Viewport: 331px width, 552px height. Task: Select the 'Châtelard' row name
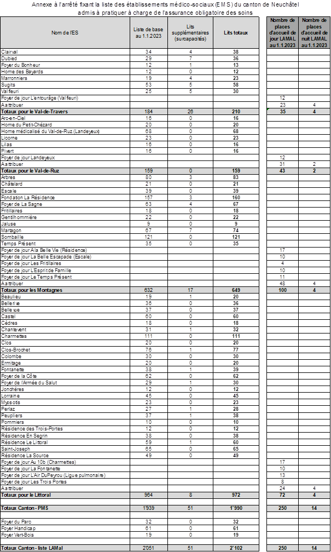tap(11, 184)
